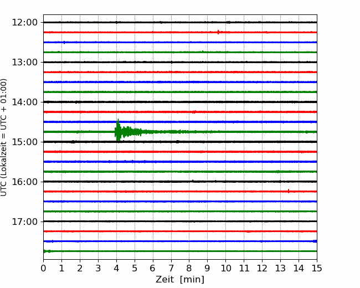
Task: Click x-axis tick label 0
Action: [x=43, y=268]
